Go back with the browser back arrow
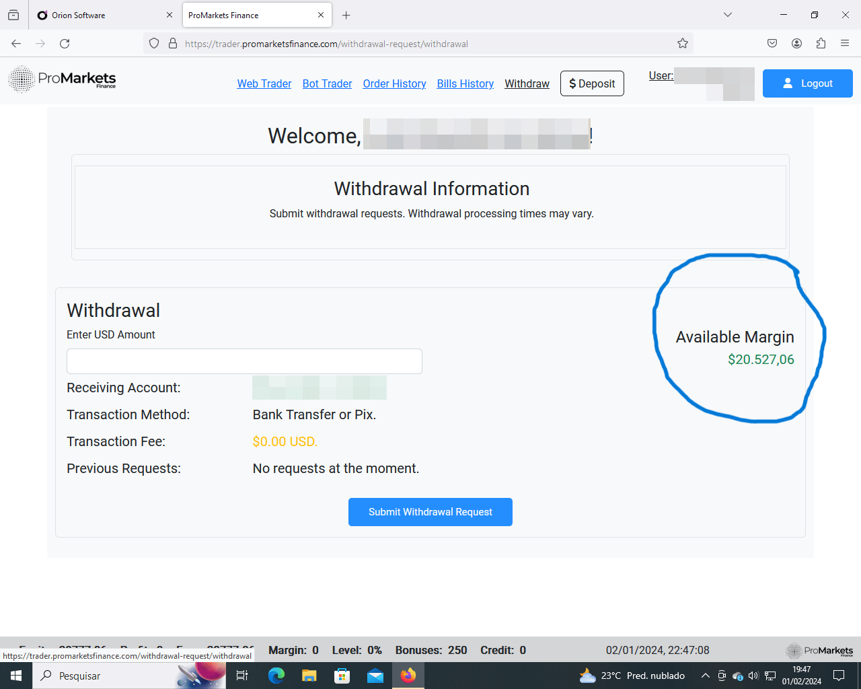Screen dimensions: 861x689 coord(16,44)
